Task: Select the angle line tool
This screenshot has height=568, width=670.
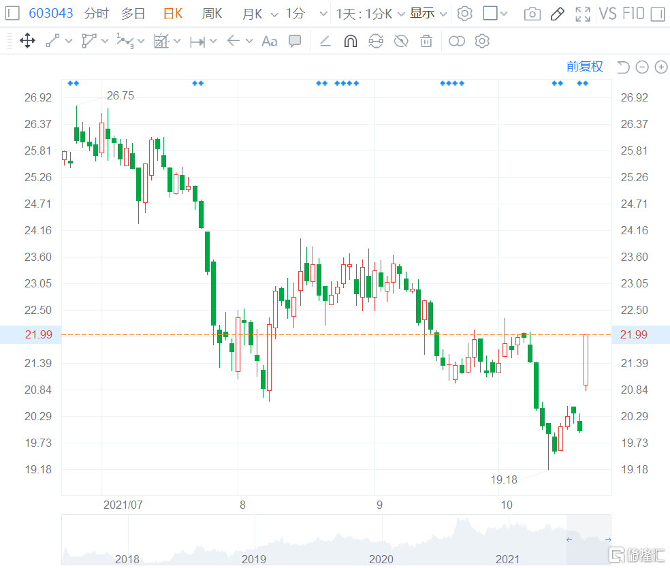Action: click(325, 41)
